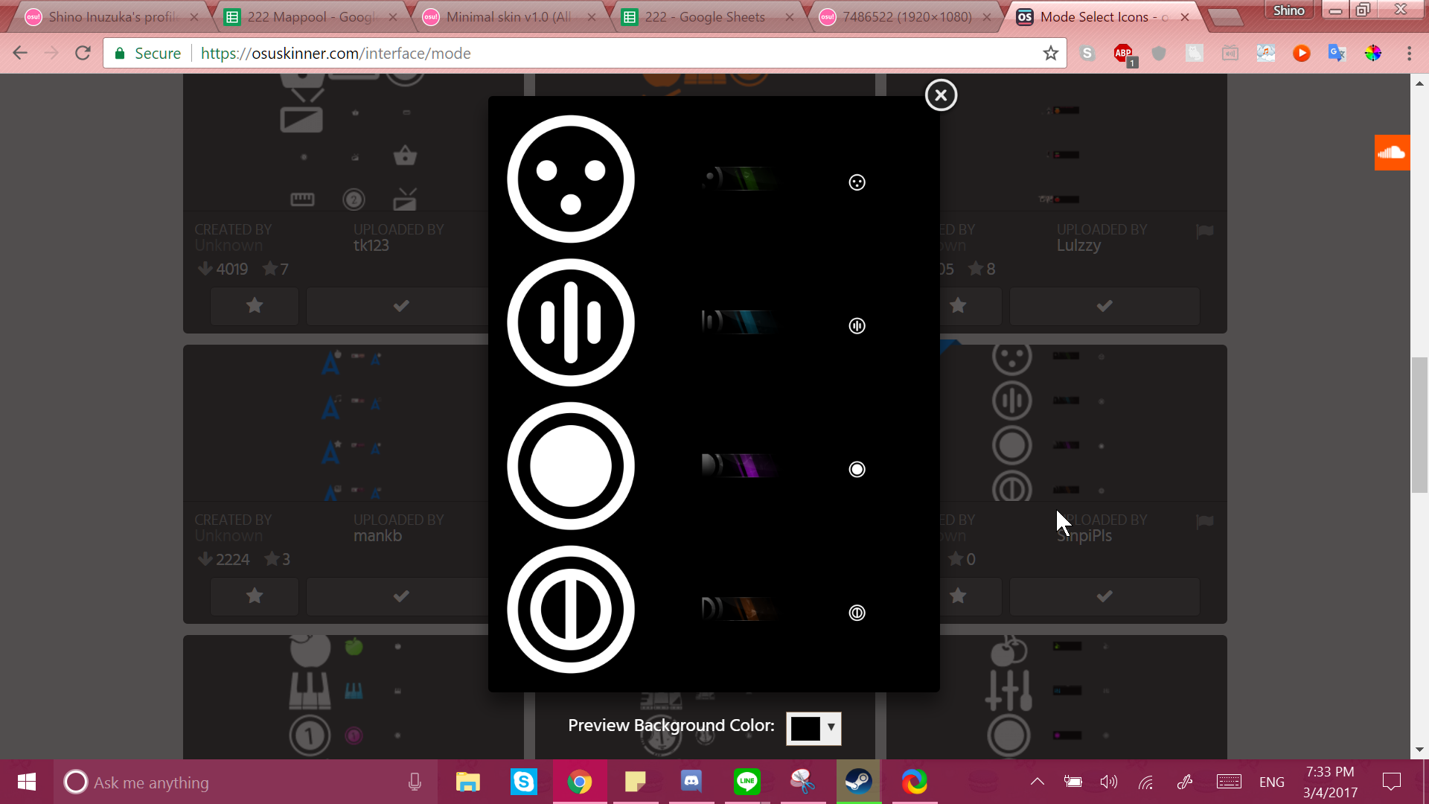Select the Taiko mode icon (waveform circle)
The width and height of the screenshot is (1429, 804).
click(570, 322)
